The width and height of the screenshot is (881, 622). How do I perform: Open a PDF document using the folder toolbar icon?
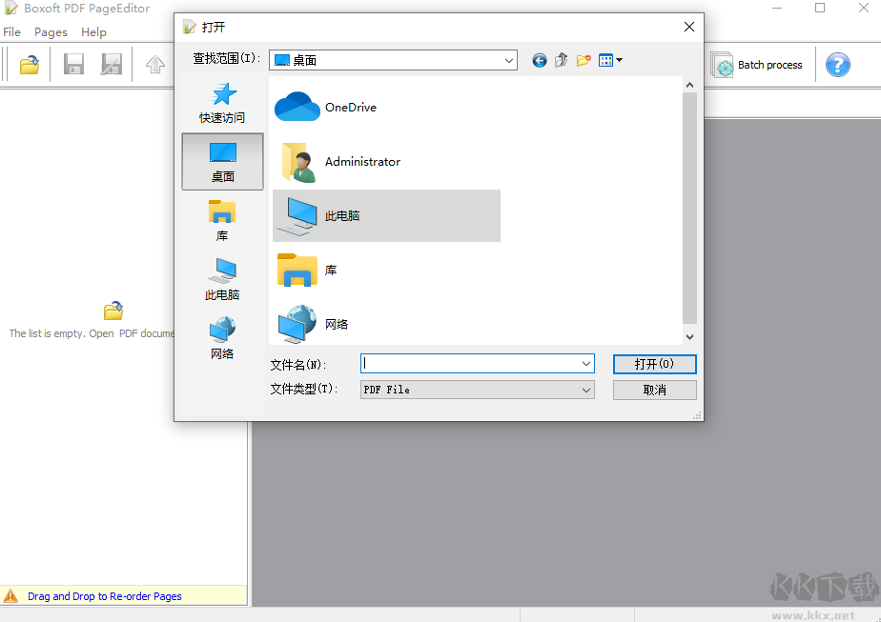pyautogui.click(x=28, y=64)
